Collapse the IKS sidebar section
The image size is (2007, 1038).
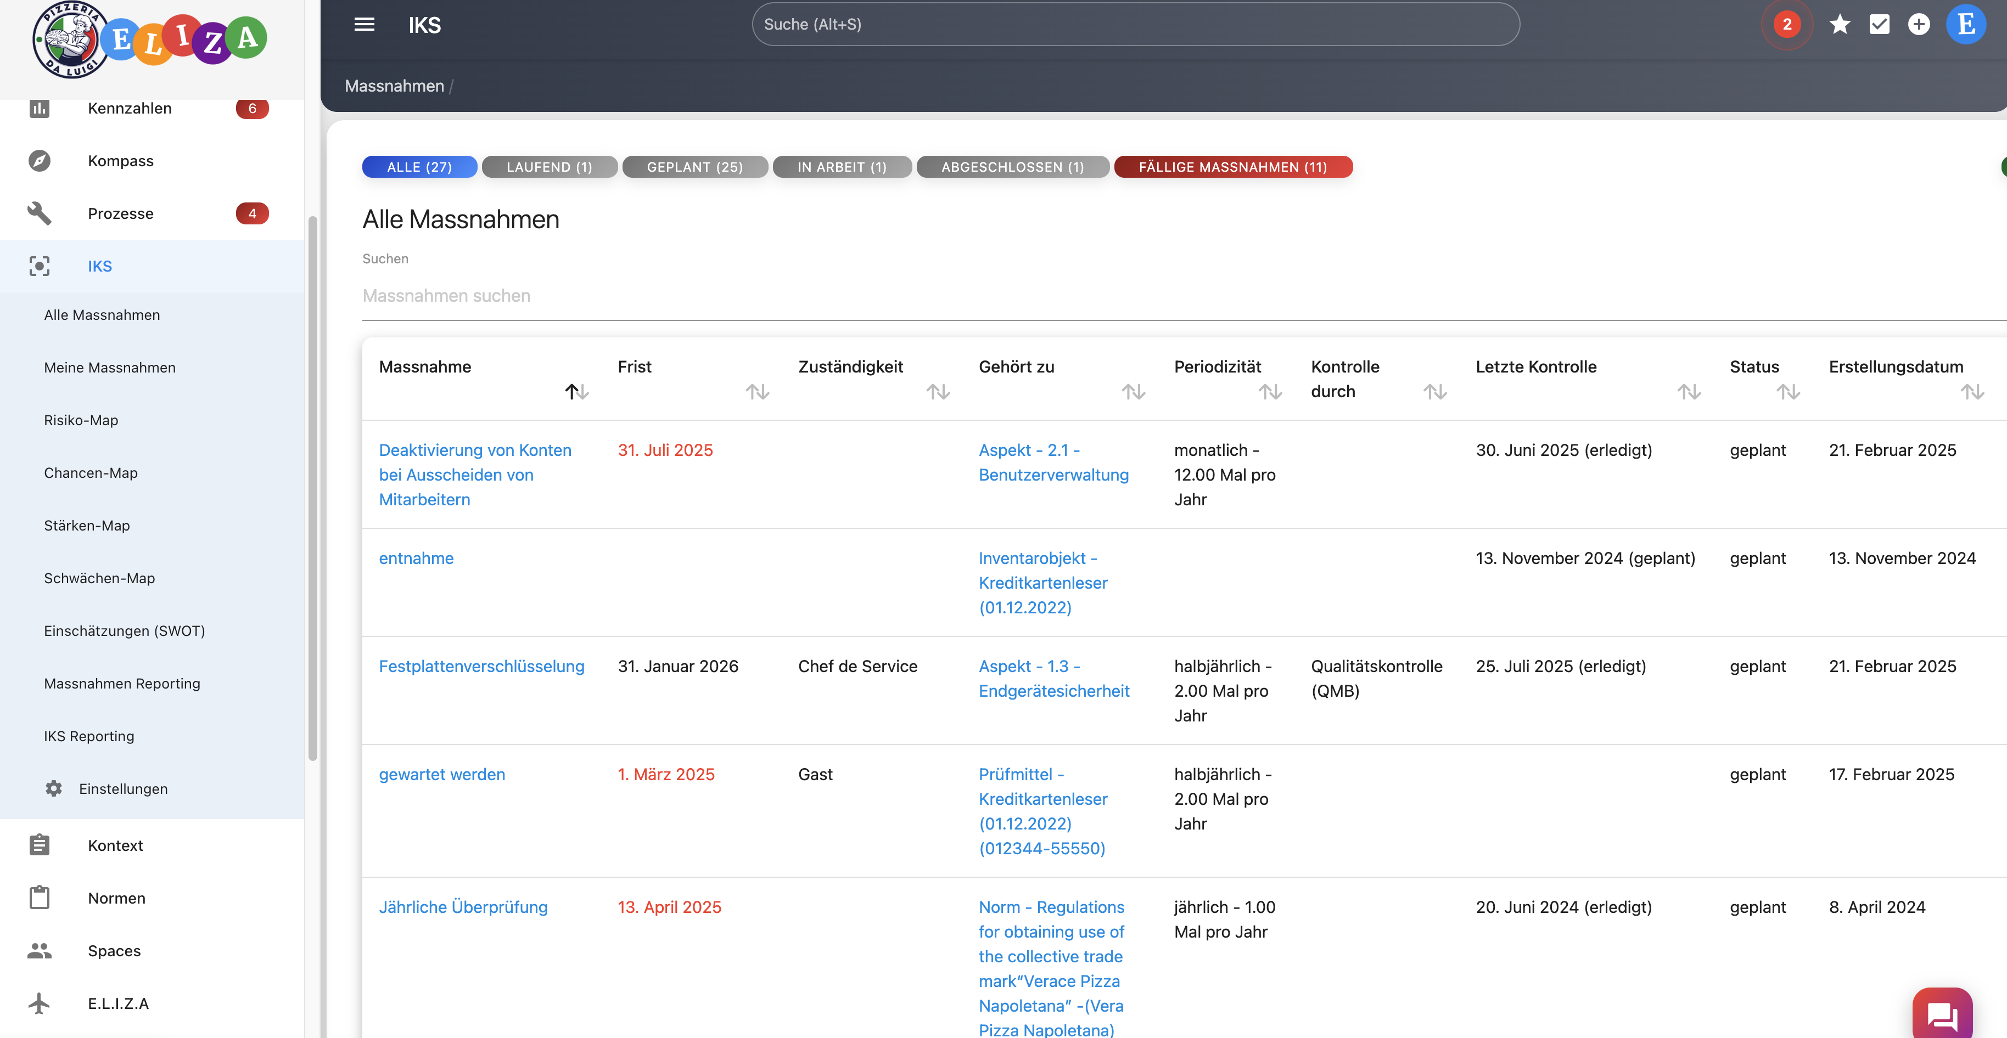point(100,266)
